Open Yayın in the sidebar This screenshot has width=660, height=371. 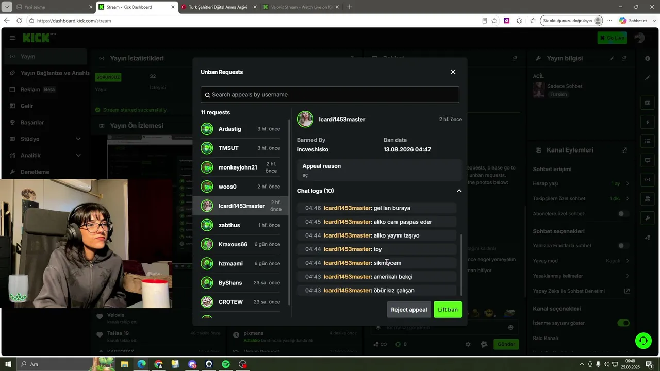[x=45, y=56]
